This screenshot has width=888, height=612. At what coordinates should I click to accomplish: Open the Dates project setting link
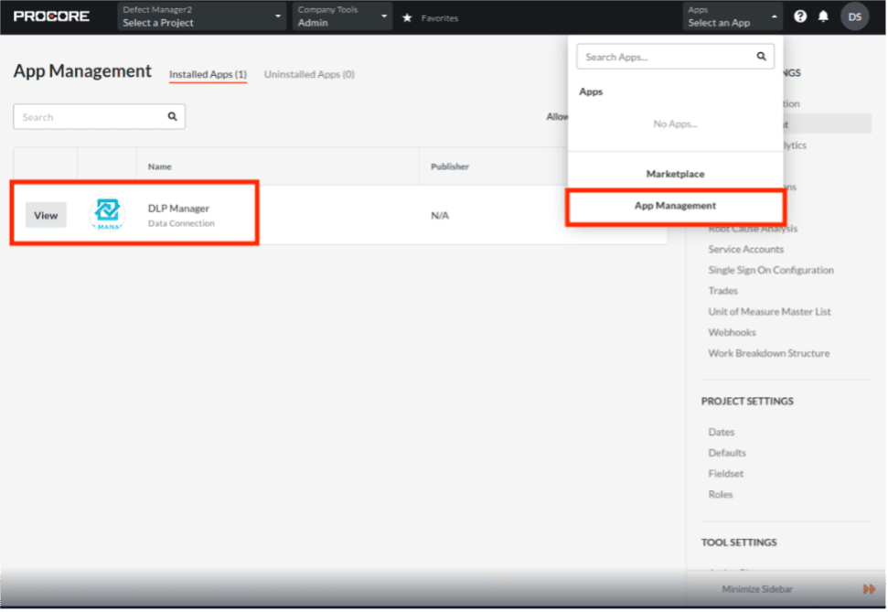(721, 432)
